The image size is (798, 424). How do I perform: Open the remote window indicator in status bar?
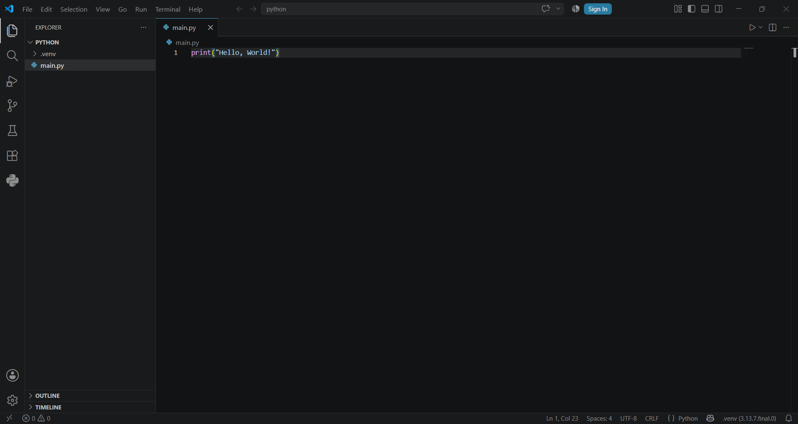[10, 418]
